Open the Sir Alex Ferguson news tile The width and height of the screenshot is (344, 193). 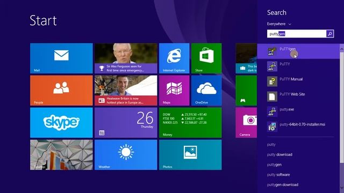[126, 58]
